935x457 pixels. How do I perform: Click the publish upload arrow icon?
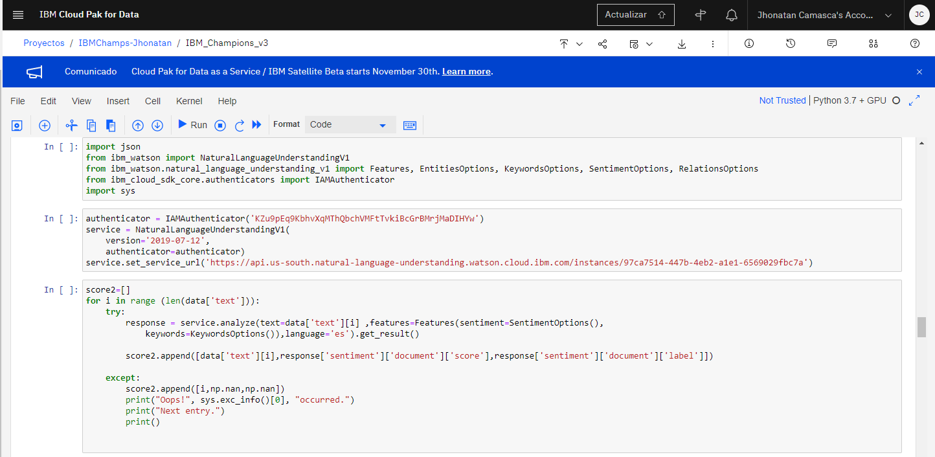coord(564,43)
